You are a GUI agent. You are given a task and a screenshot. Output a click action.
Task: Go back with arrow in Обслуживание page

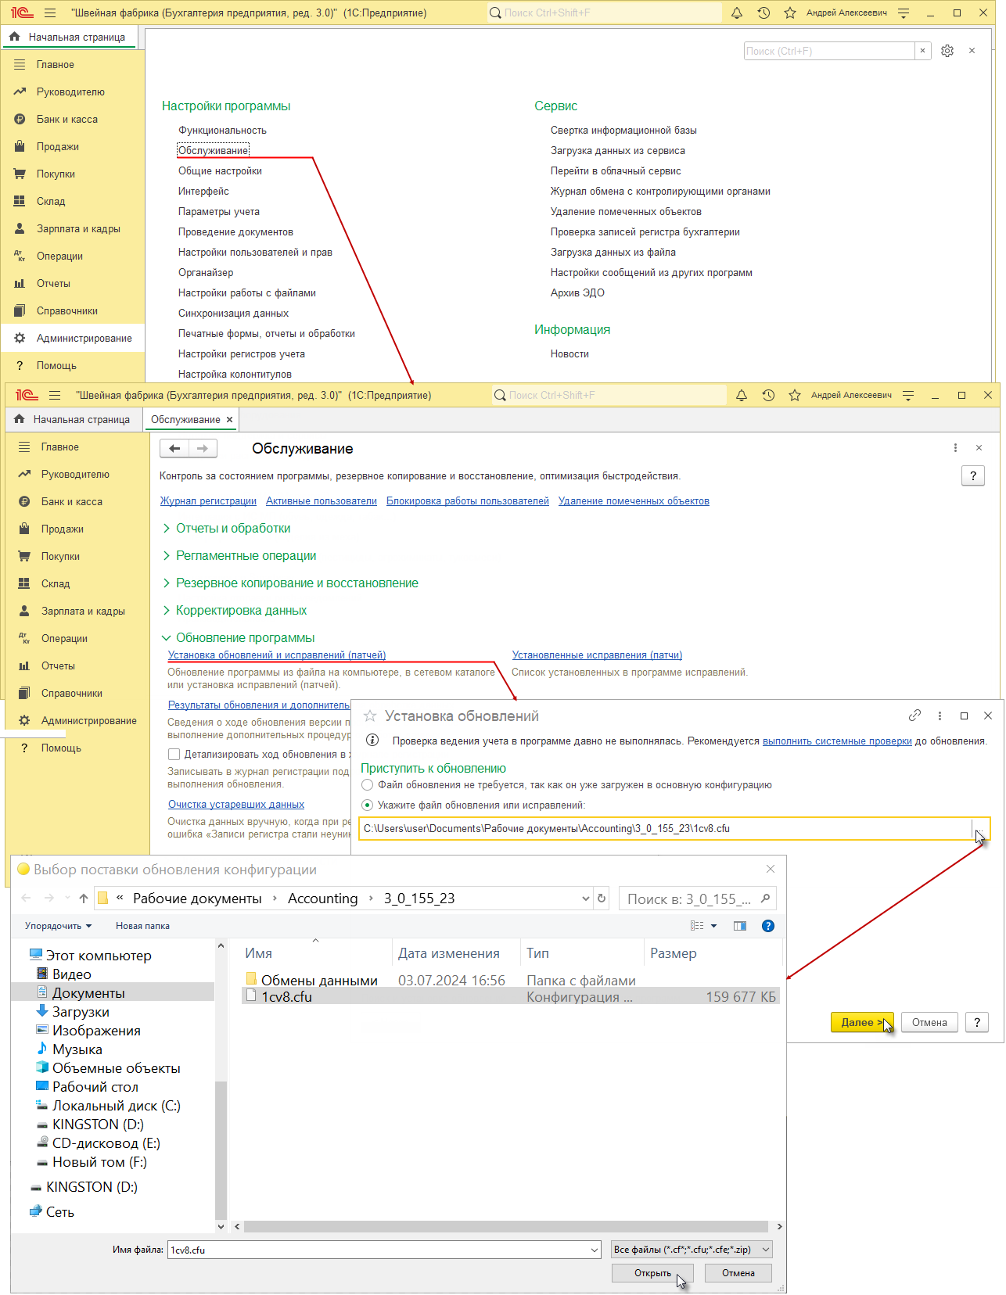(174, 448)
